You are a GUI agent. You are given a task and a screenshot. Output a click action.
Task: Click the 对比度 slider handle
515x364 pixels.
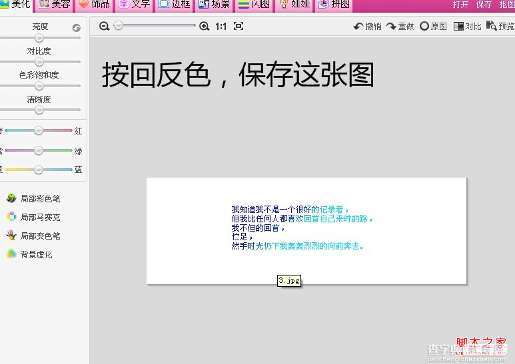[39, 62]
